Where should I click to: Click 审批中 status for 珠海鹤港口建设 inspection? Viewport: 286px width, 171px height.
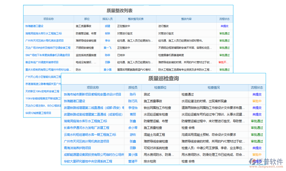(257, 100)
